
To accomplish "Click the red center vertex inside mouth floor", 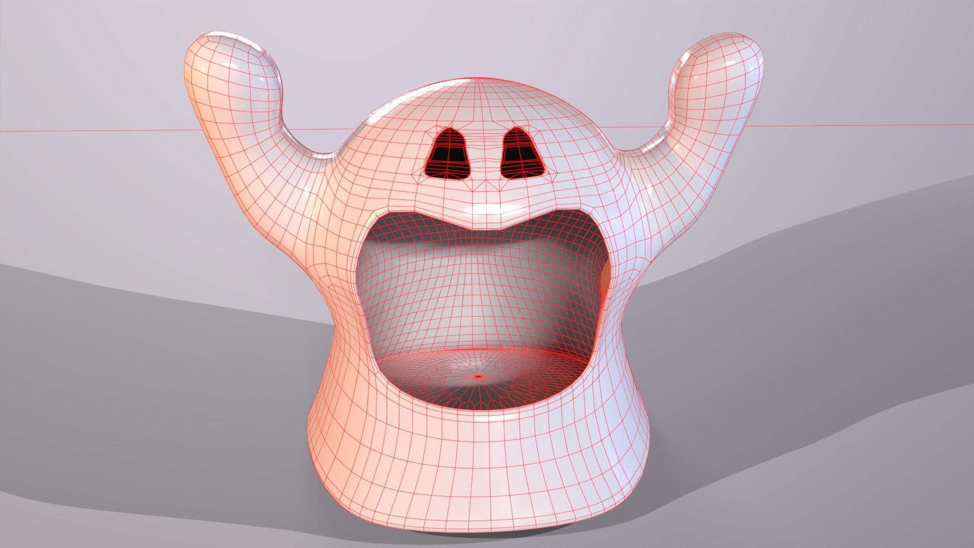I will click(x=479, y=376).
